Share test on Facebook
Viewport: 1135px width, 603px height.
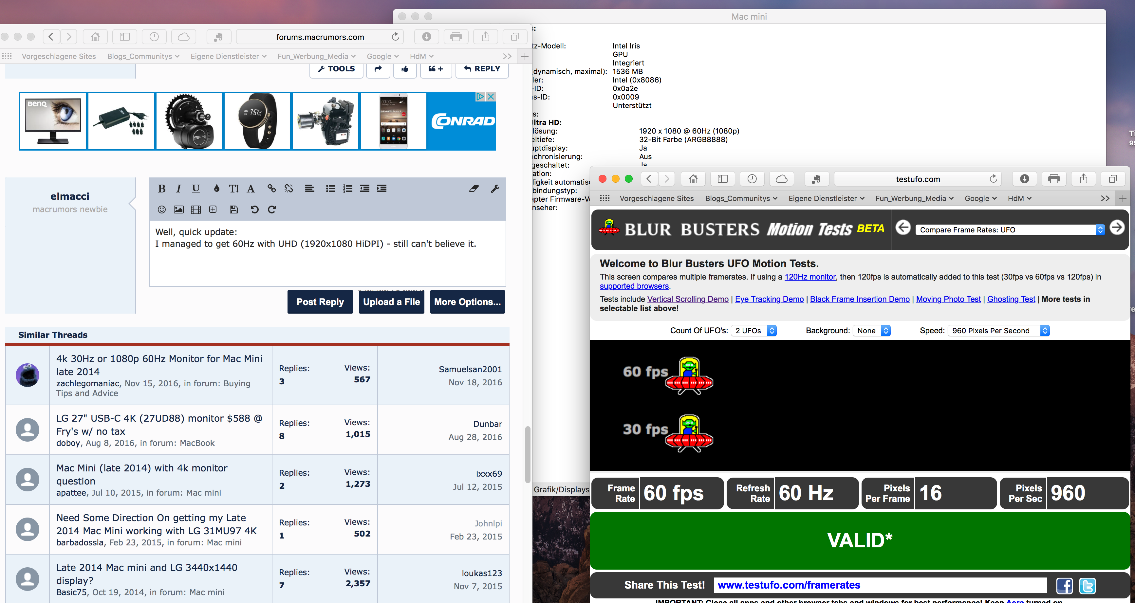(x=1064, y=585)
